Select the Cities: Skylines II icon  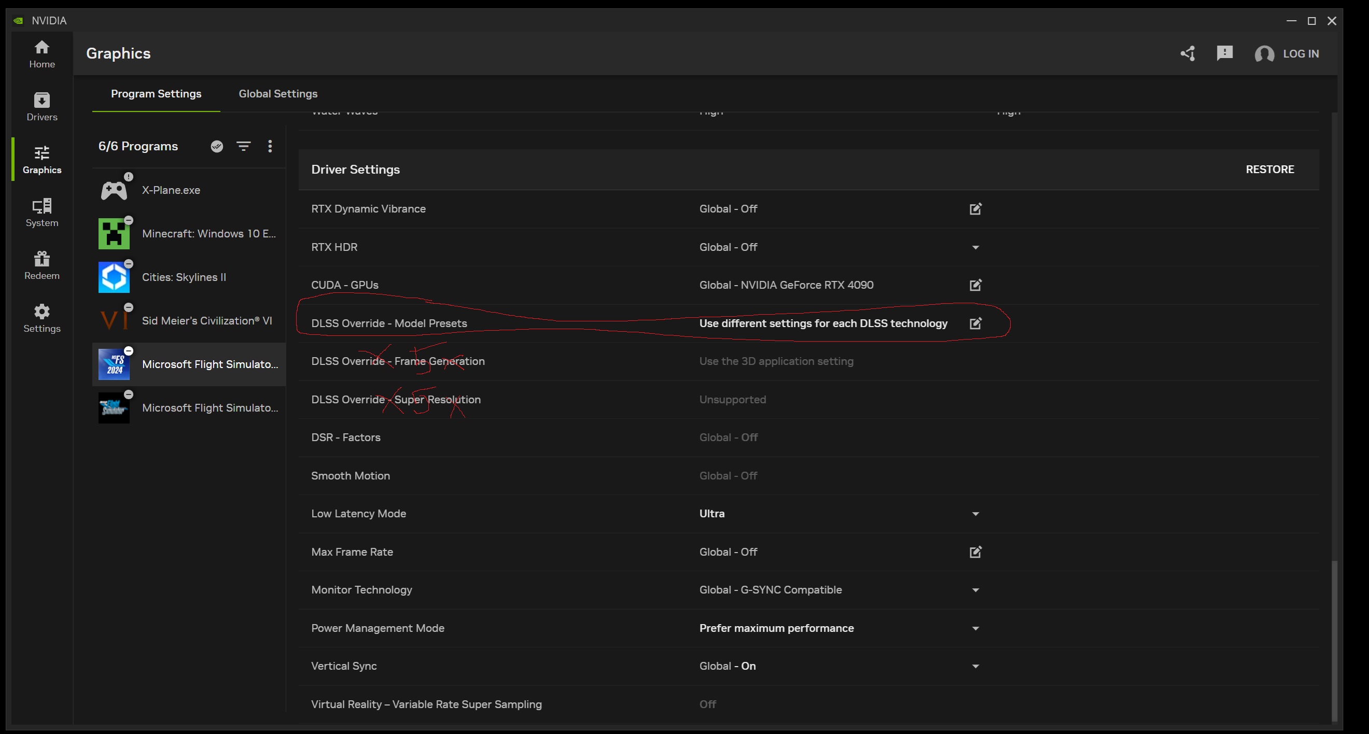point(114,277)
